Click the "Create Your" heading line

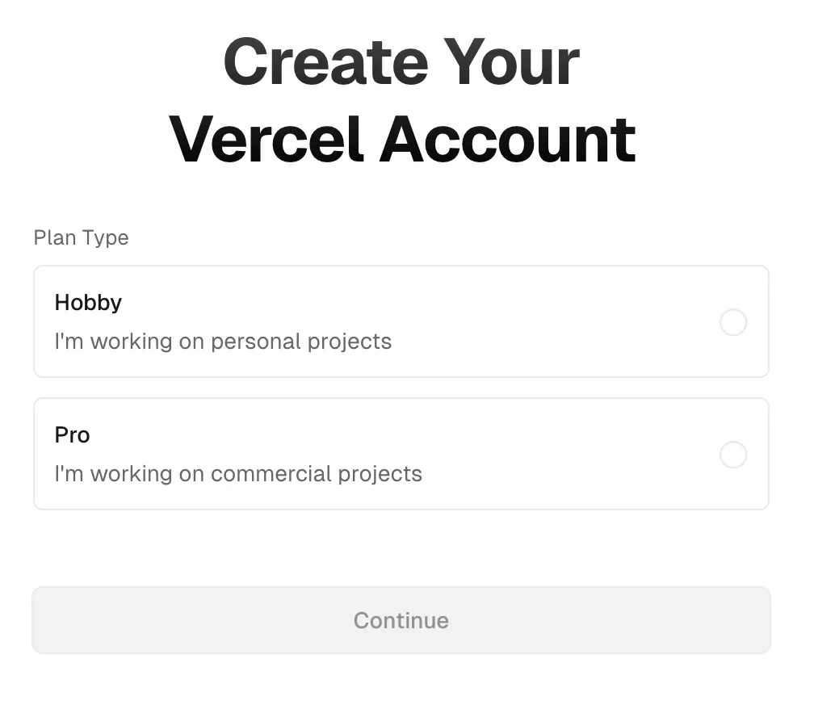point(401,62)
